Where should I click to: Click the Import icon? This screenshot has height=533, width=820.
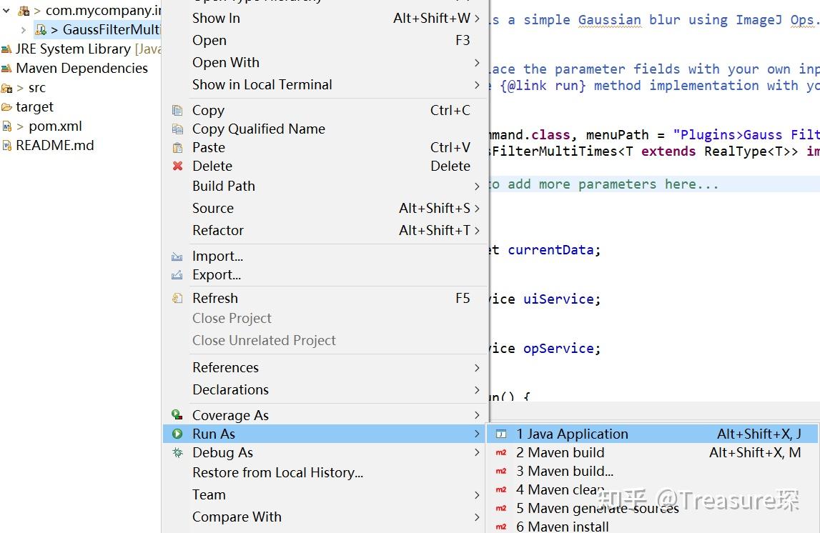tap(177, 256)
